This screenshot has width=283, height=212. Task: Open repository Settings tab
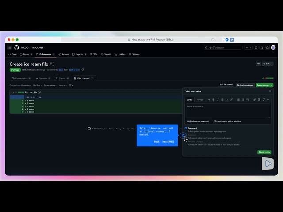[x=134, y=54]
